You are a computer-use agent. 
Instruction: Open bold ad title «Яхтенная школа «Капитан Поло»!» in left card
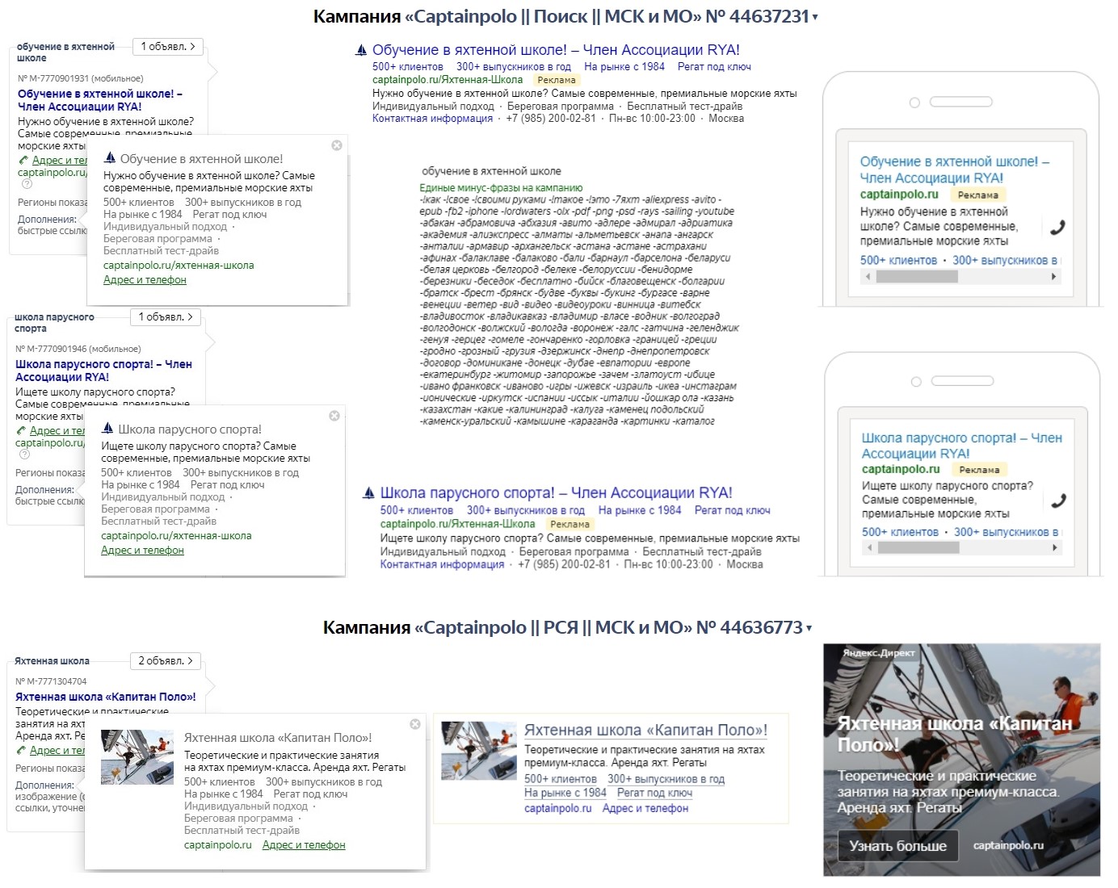click(x=106, y=697)
